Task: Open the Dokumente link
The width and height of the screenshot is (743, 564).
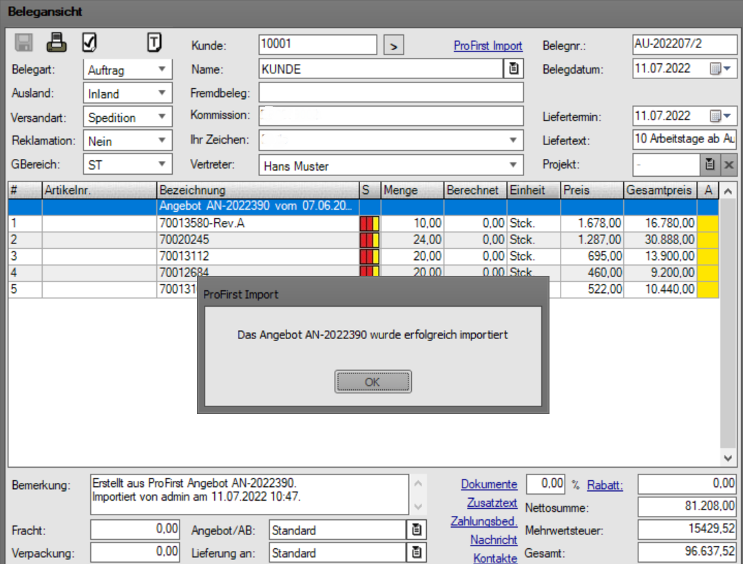Action: 489,484
